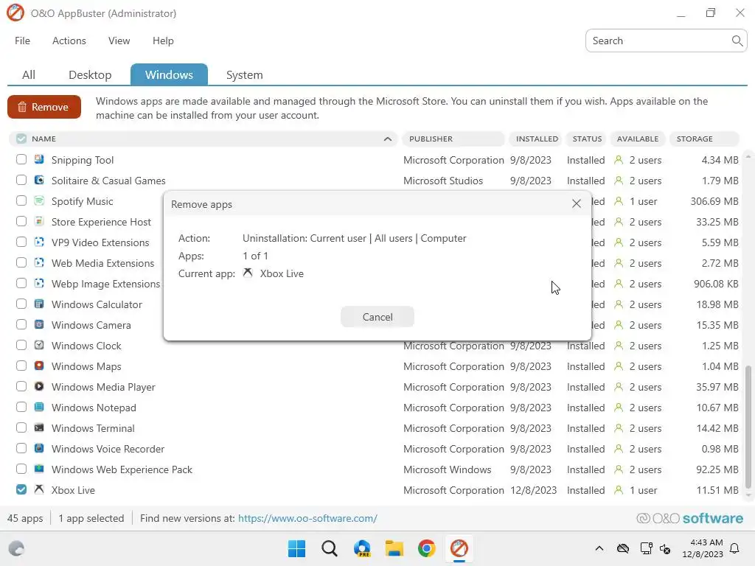
Task: Open Google Chrome from taskbar
Action: 427,548
